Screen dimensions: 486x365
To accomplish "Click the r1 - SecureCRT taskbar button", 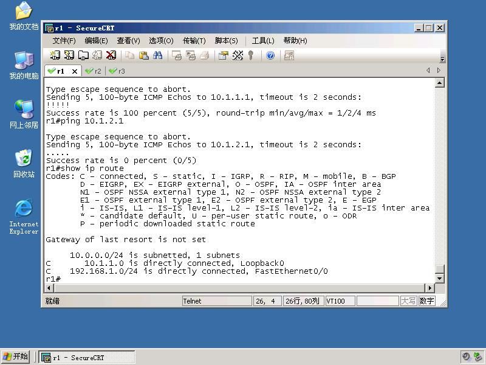I will click(x=87, y=358).
